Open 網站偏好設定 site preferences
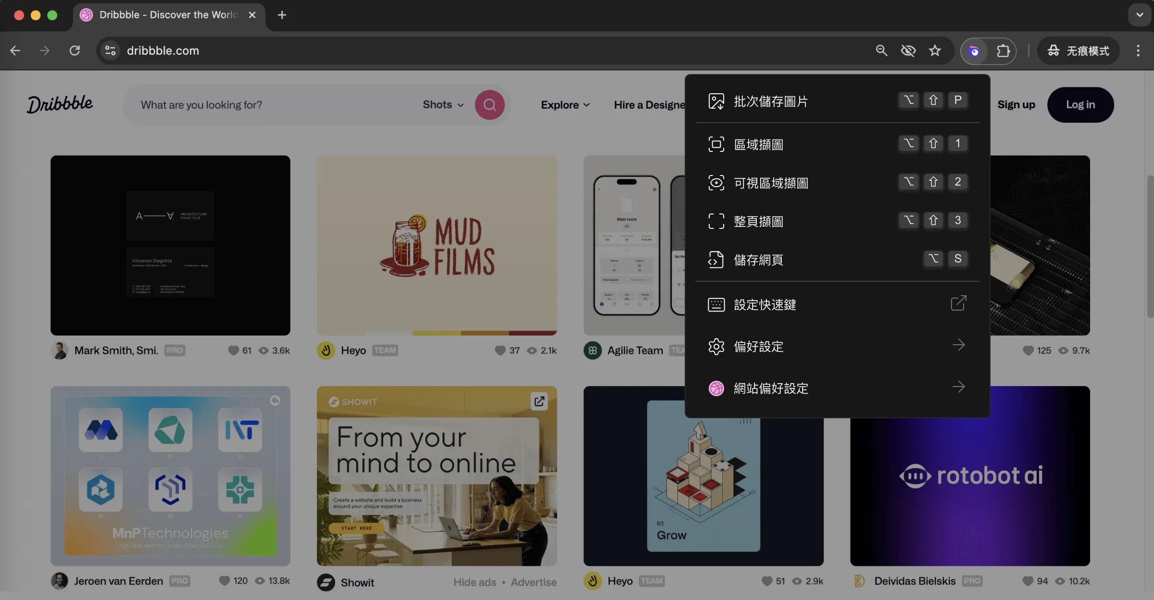1154x600 pixels. point(837,388)
